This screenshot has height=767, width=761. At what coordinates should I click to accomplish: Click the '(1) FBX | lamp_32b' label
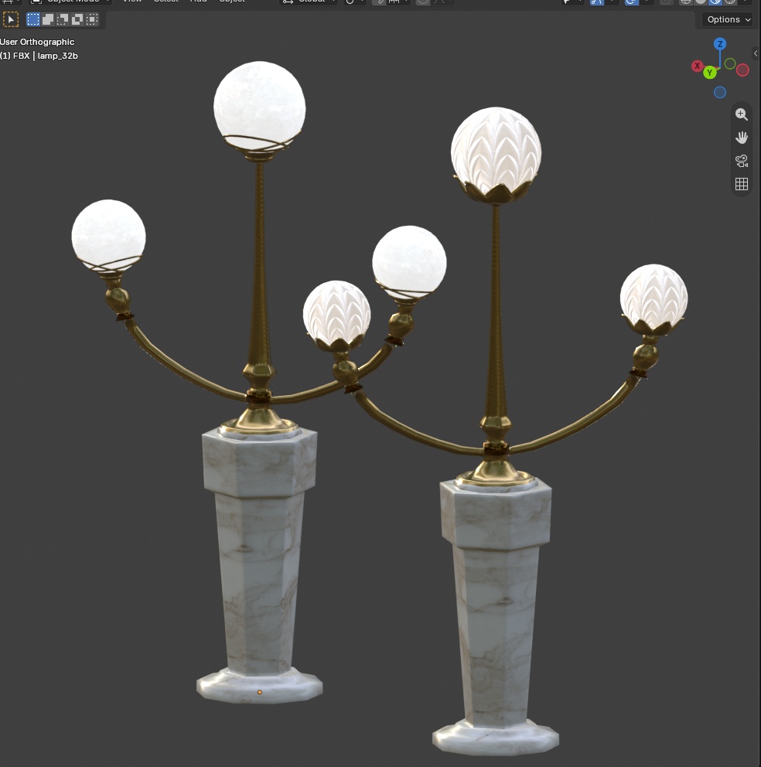coord(39,56)
